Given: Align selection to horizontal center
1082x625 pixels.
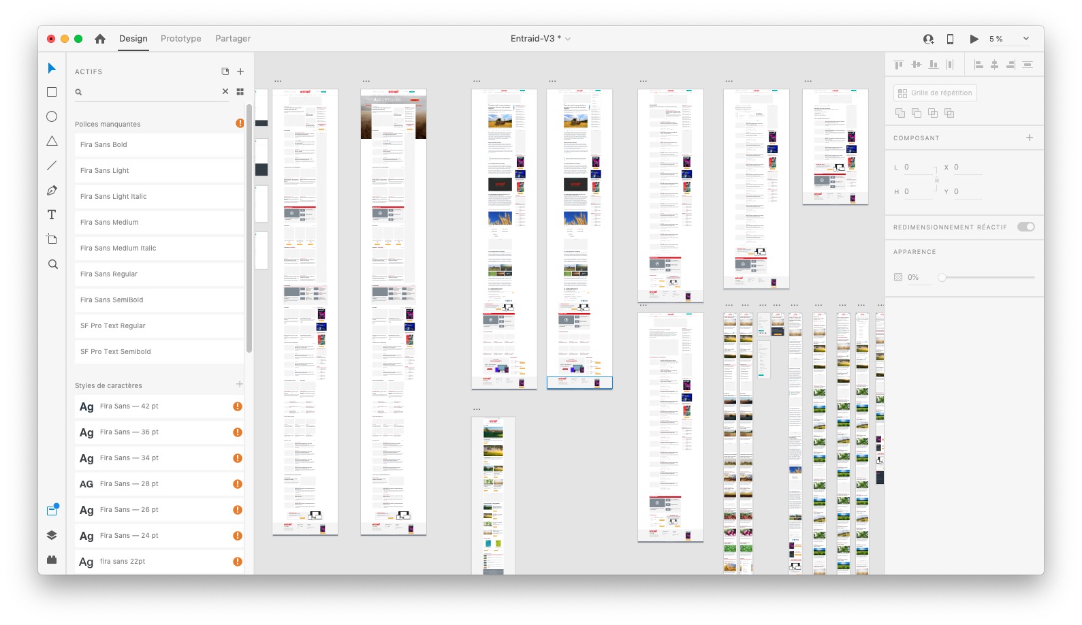Looking at the screenshot, I should tap(995, 65).
